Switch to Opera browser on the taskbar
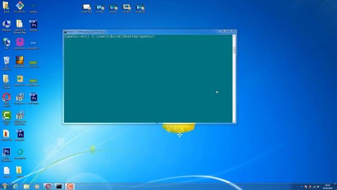 (48, 186)
